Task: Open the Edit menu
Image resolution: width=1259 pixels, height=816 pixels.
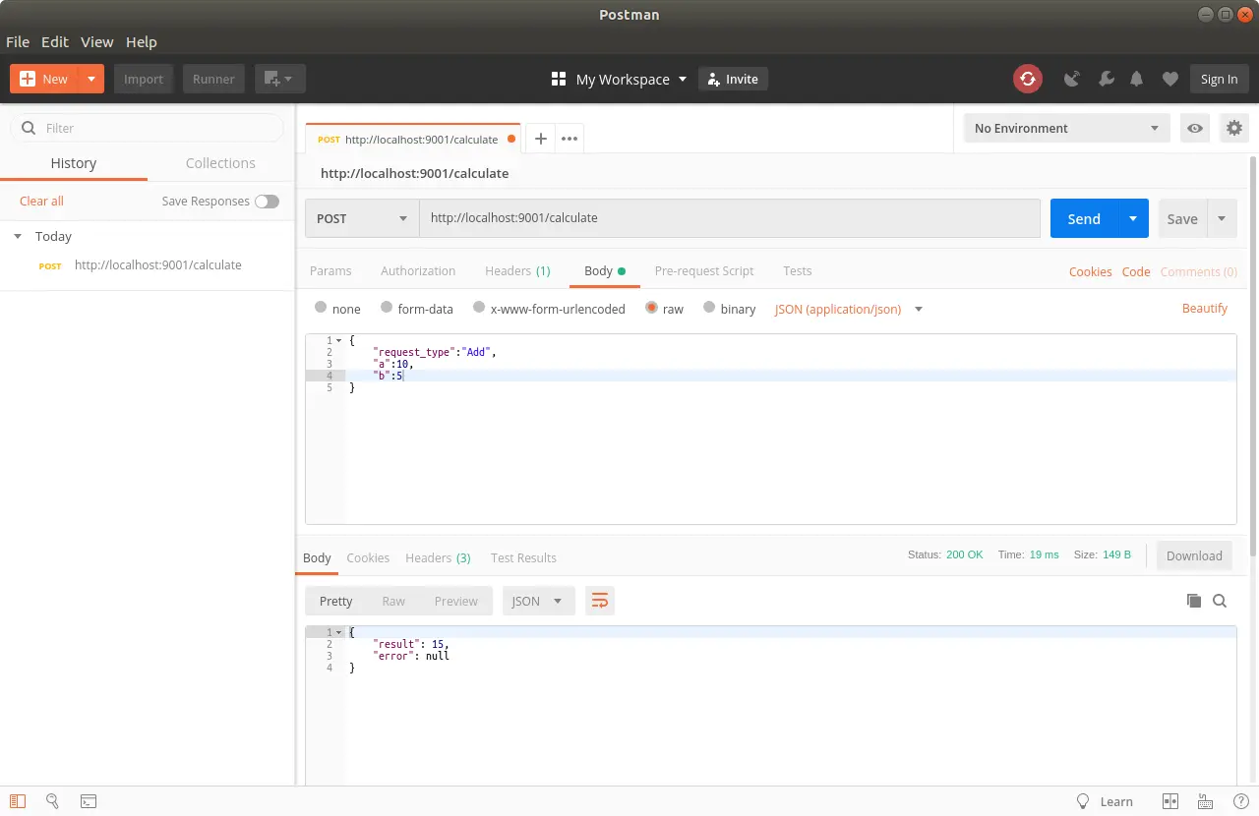Action: coord(55,41)
